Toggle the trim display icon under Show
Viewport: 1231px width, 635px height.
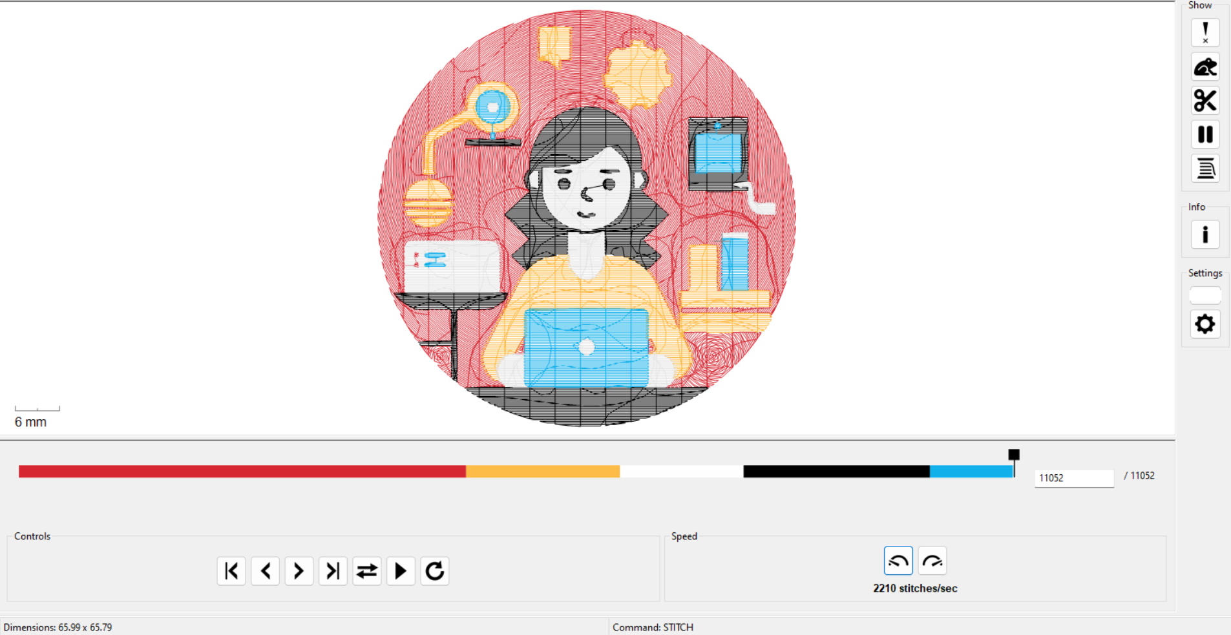[x=1205, y=67]
